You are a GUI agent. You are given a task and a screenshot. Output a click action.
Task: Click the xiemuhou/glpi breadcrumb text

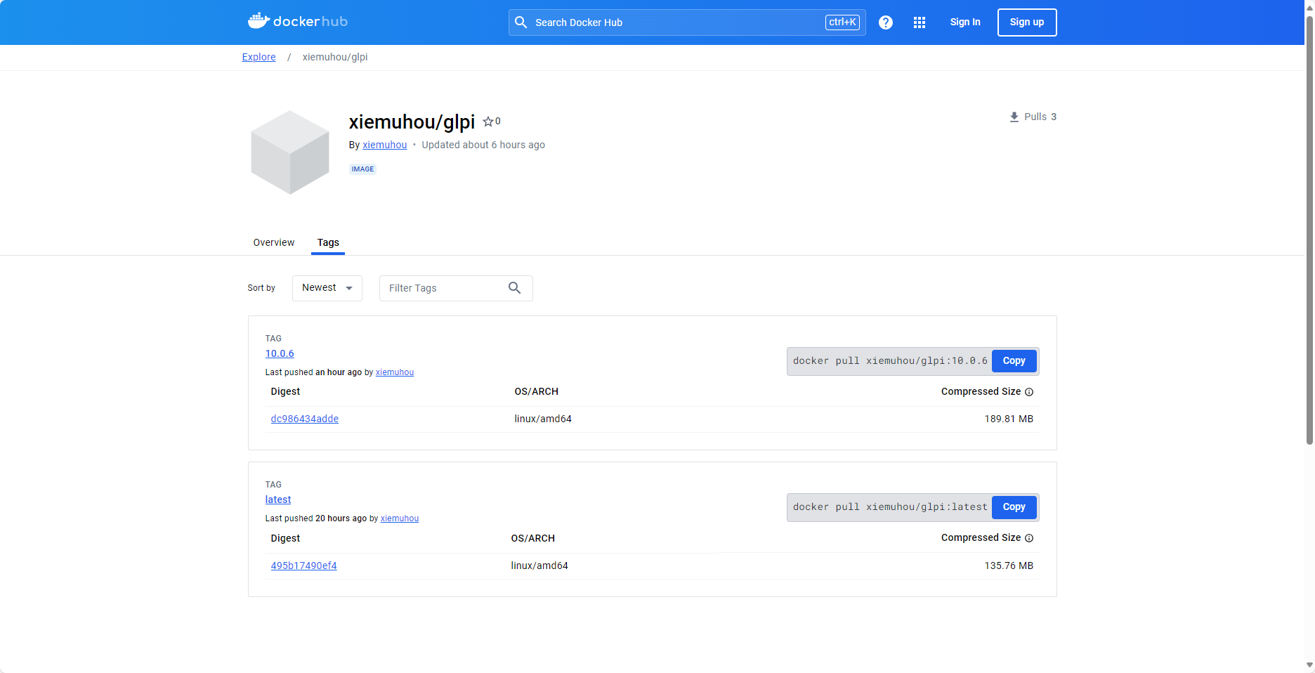(x=335, y=57)
